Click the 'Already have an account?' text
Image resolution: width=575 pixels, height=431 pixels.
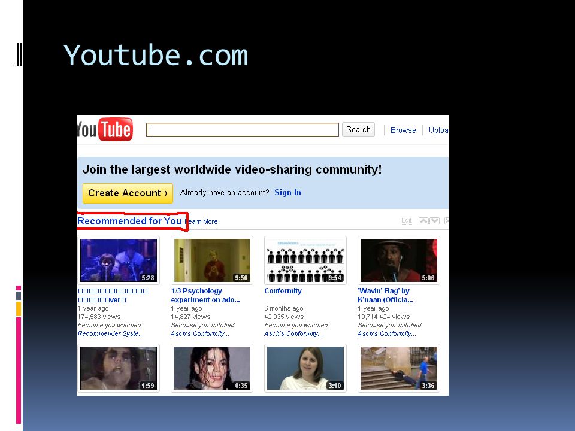[x=225, y=192]
